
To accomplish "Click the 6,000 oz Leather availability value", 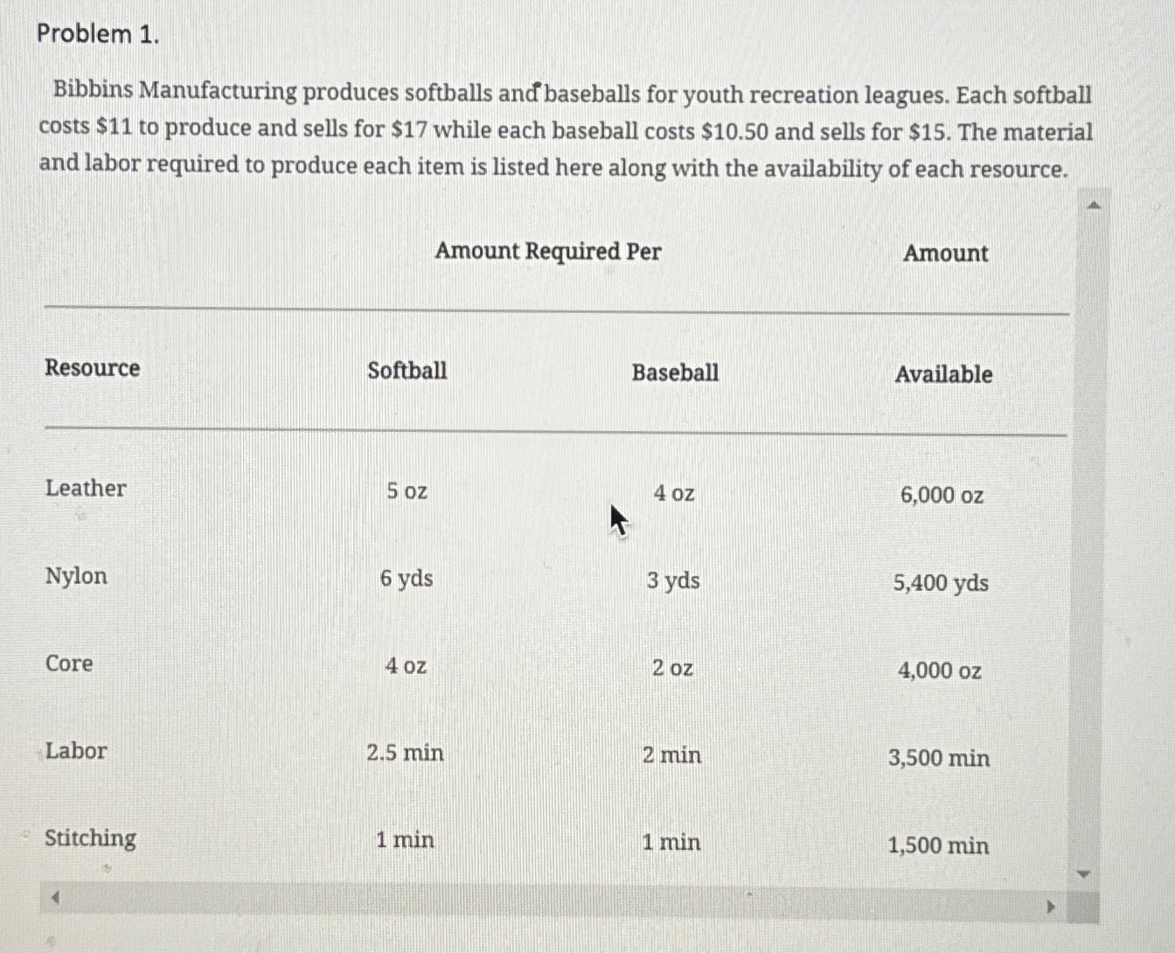I will [x=942, y=496].
